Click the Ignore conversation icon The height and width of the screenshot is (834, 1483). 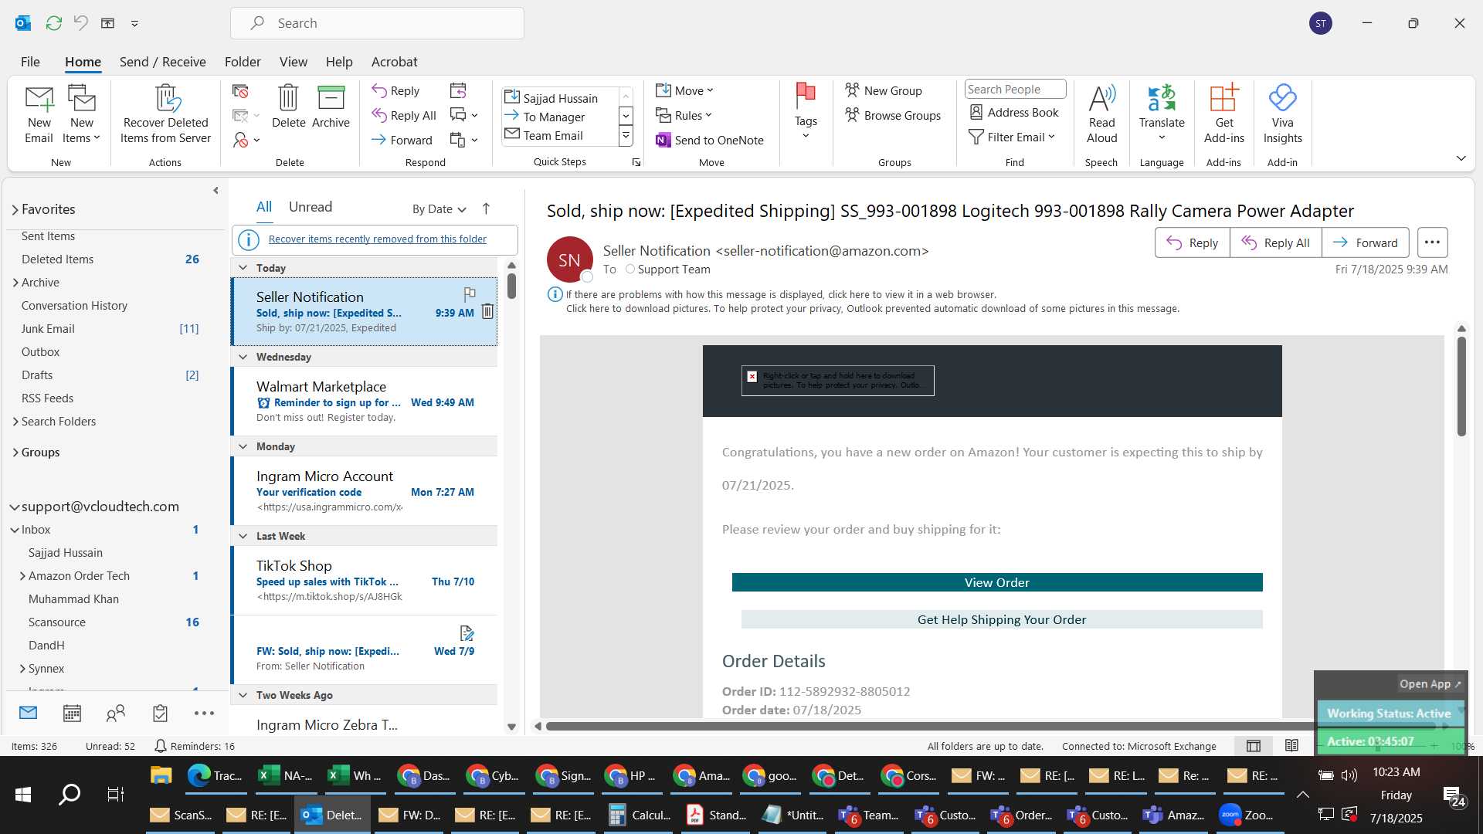point(240,91)
